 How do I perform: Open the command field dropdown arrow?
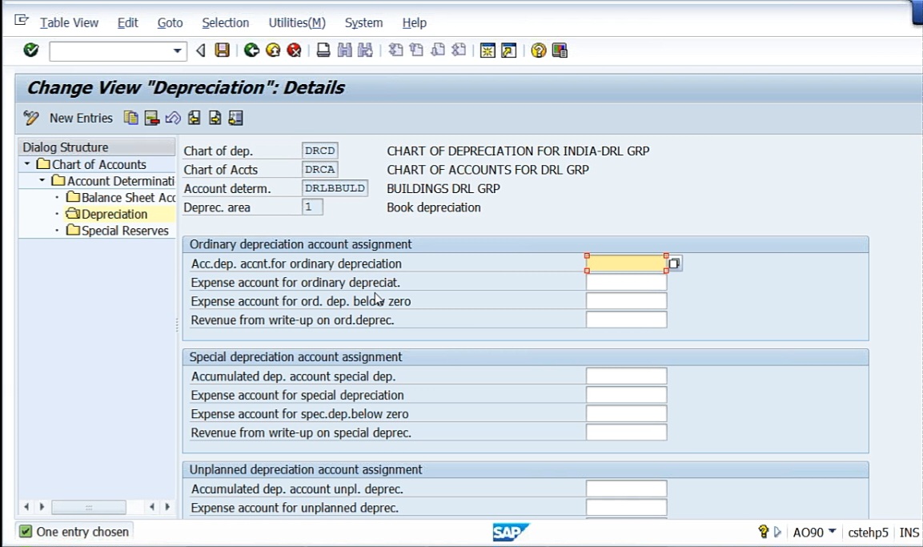177,51
